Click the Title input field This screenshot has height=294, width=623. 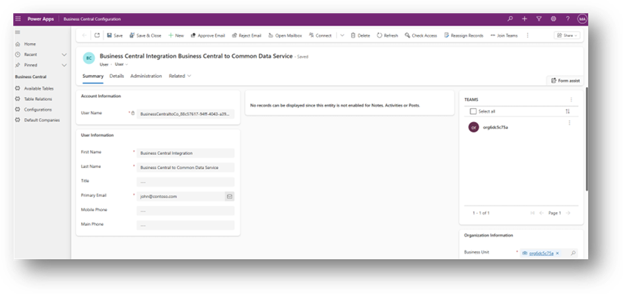coord(185,182)
